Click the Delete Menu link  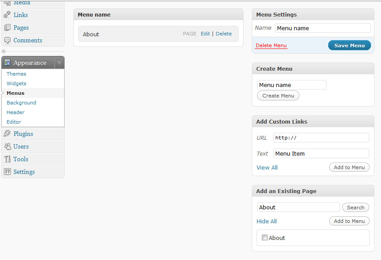(271, 45)
